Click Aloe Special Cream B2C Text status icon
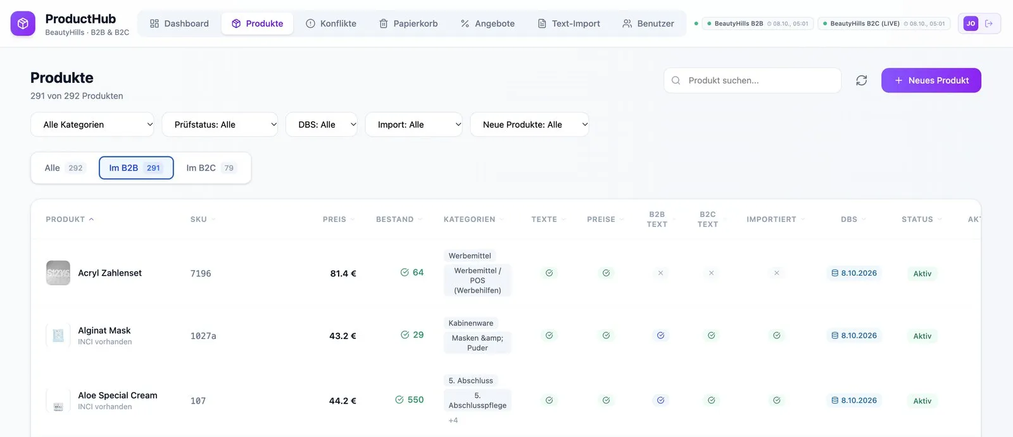This screenshot has height=437, width=1013. tap(711, 400)
